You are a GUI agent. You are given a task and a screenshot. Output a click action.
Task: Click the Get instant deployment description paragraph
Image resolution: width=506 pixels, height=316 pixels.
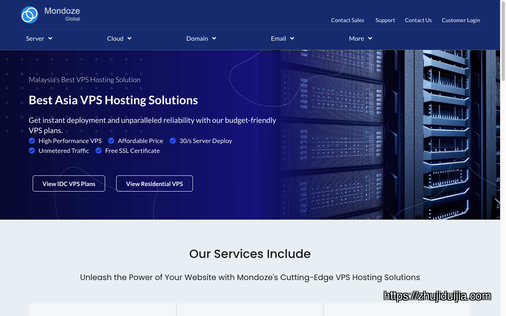[153, 125]
